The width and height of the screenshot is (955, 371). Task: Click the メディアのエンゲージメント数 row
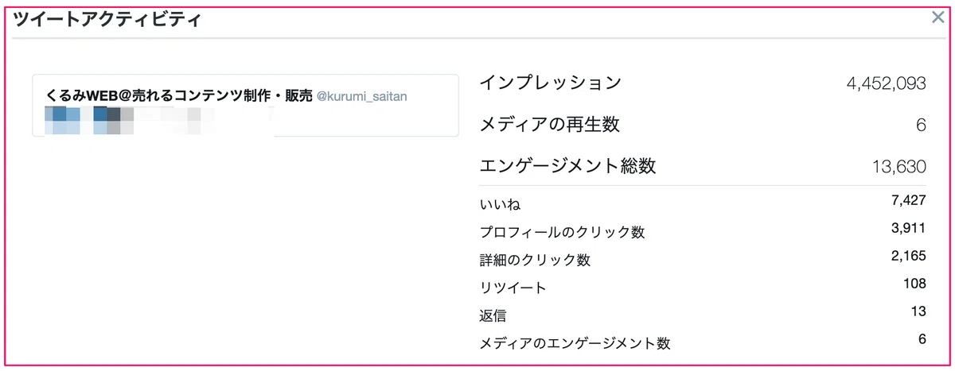703,342
